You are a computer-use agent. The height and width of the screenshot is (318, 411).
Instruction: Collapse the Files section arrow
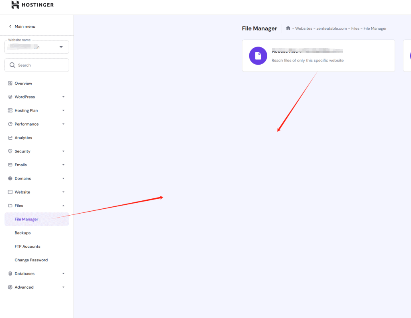point(63,206)
